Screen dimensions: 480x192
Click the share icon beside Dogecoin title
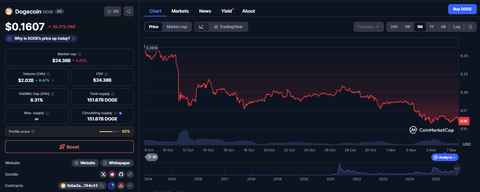click(x=129, y=11)
